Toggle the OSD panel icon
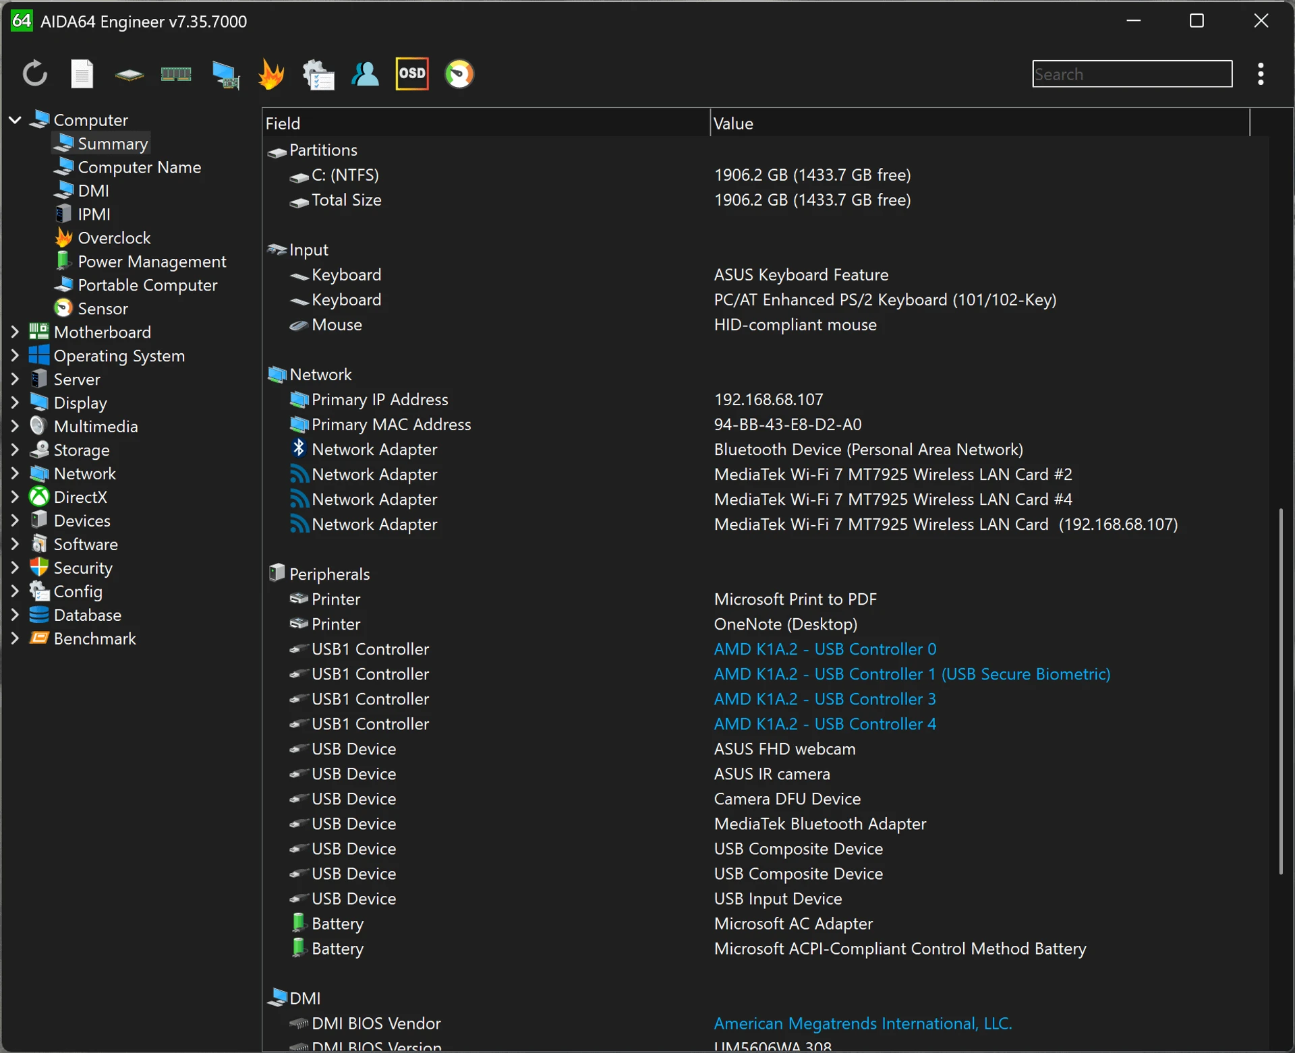 (412, 73)
